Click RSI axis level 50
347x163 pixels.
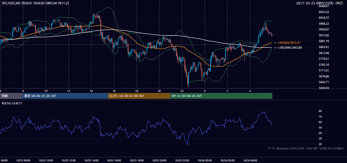(x=320, y=127)
